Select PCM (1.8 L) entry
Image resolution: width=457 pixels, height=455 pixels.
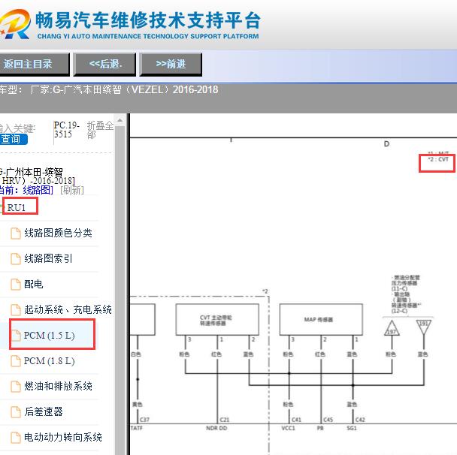[49, 361]
